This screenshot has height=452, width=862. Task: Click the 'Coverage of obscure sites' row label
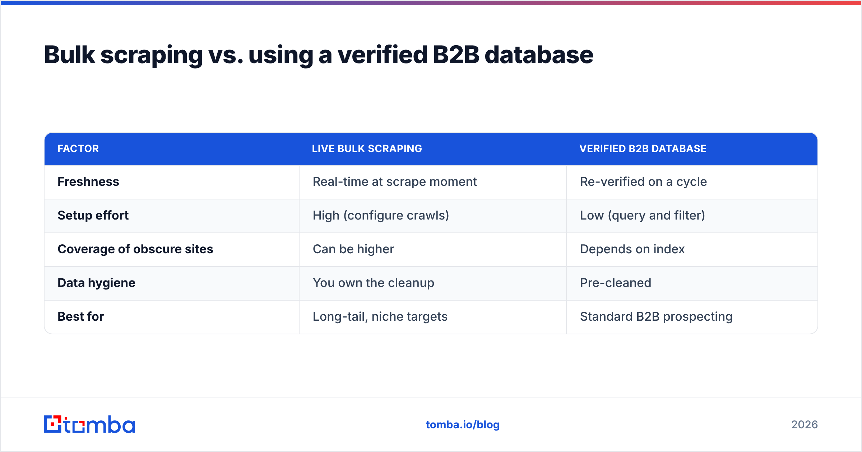pyautogui.click(x=135, y=249)
